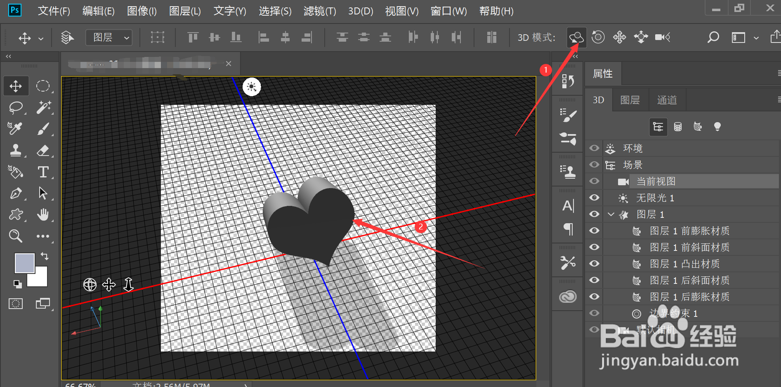Open the extra tools ellipsis menu
The width and height of the screenshot is (781, 387).
(43, 236)
